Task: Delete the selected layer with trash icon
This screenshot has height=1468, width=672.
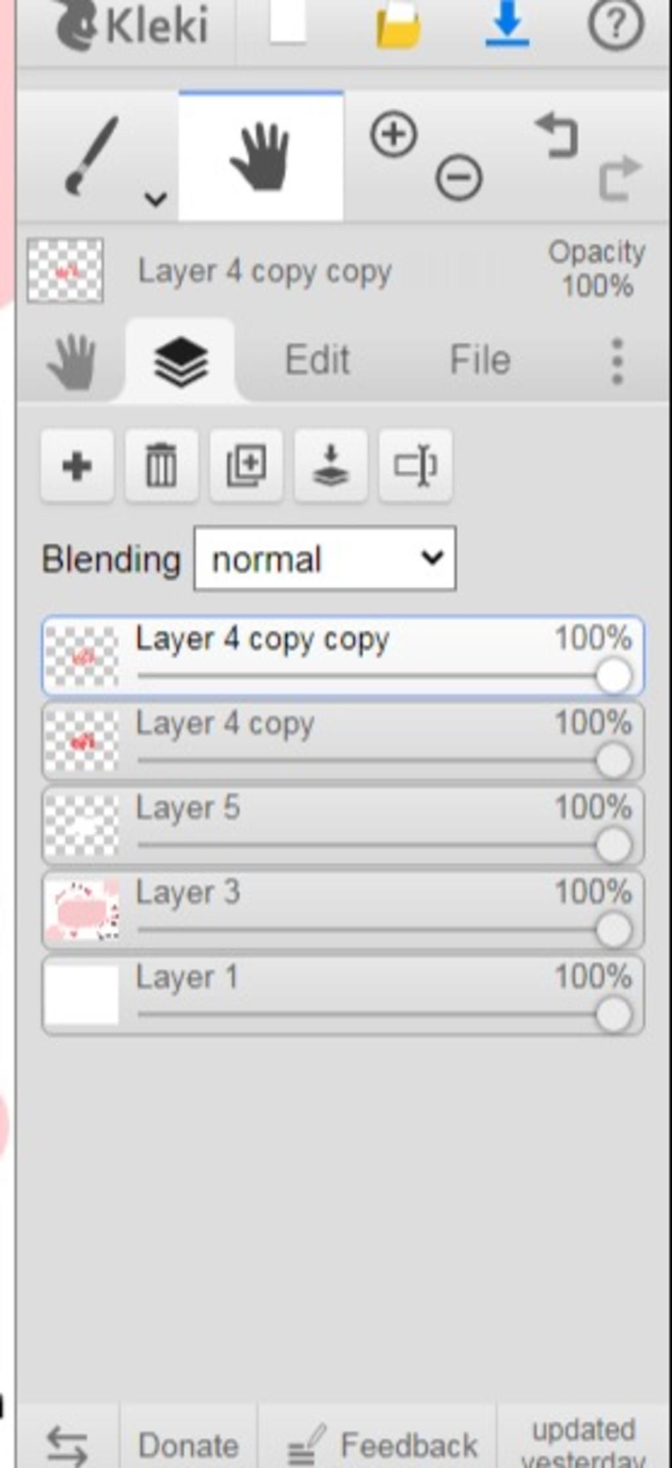Action: tap(161, 466)
